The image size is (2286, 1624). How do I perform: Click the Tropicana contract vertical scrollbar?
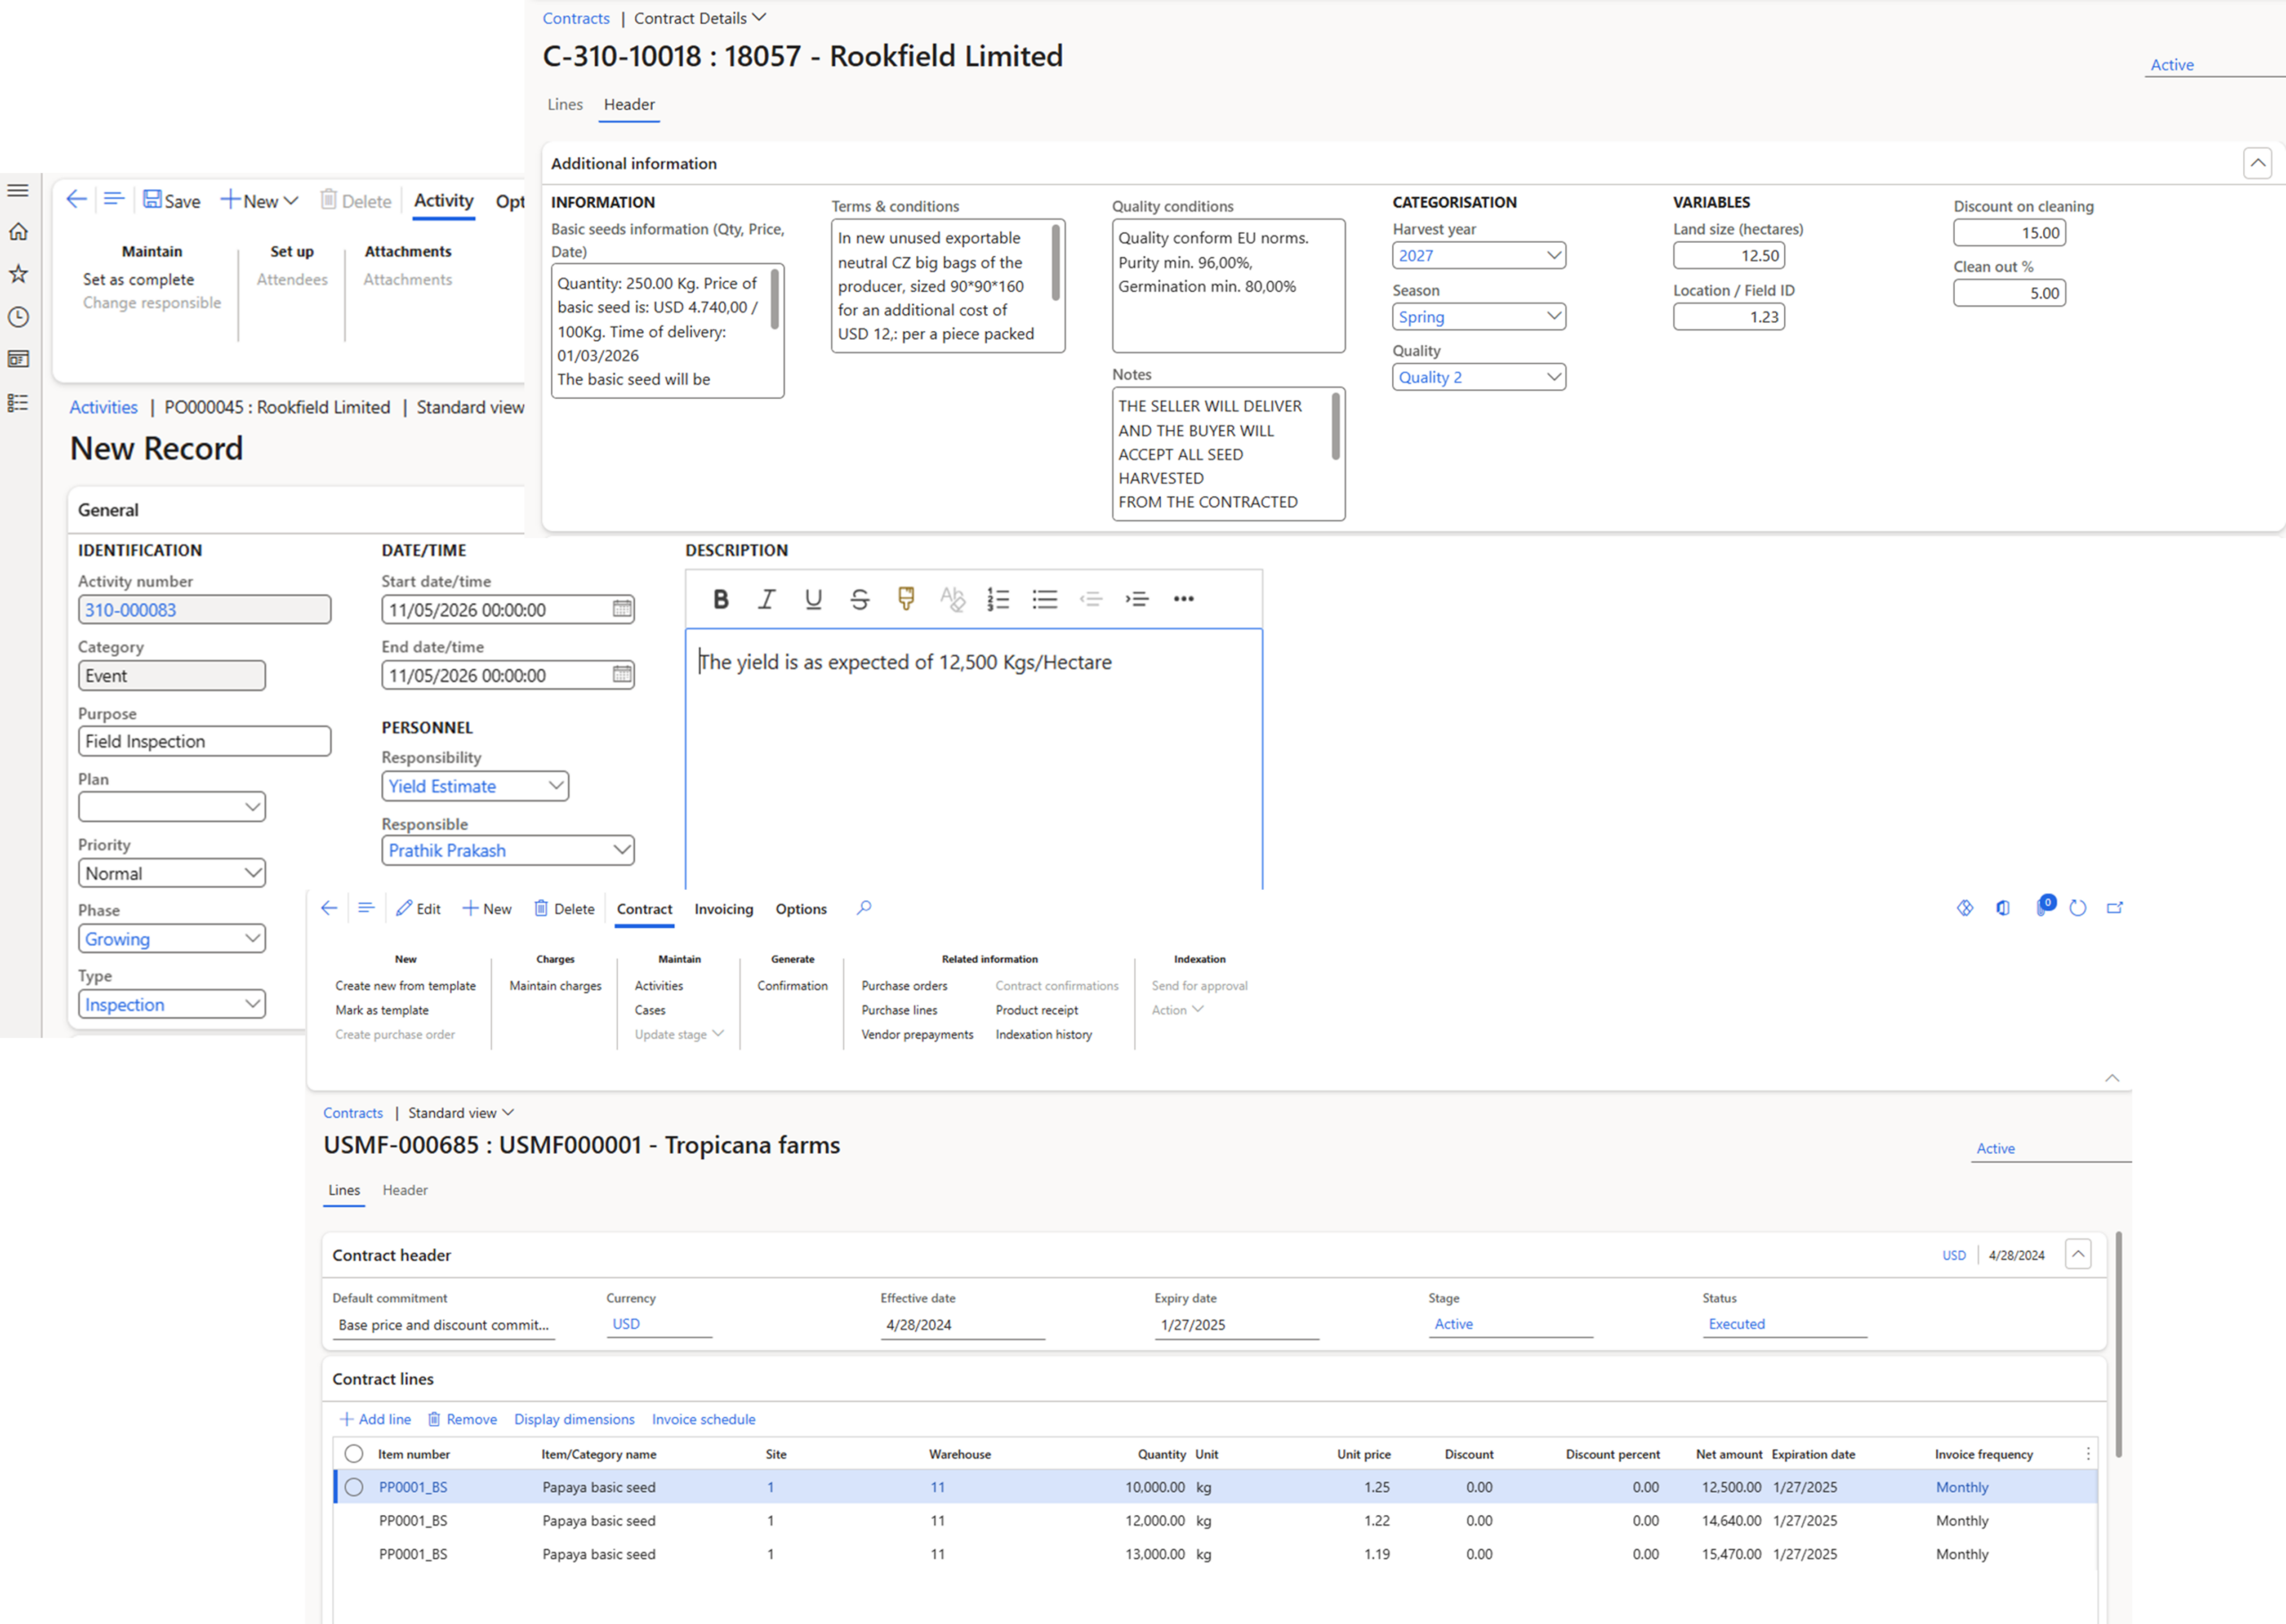click(2119, 1344)
